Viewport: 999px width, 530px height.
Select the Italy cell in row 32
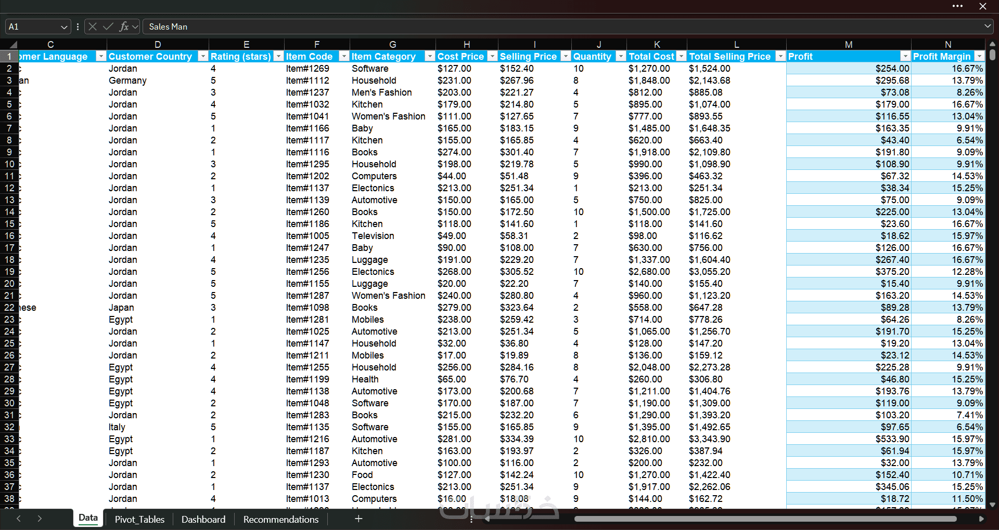[x=158, y=427]
